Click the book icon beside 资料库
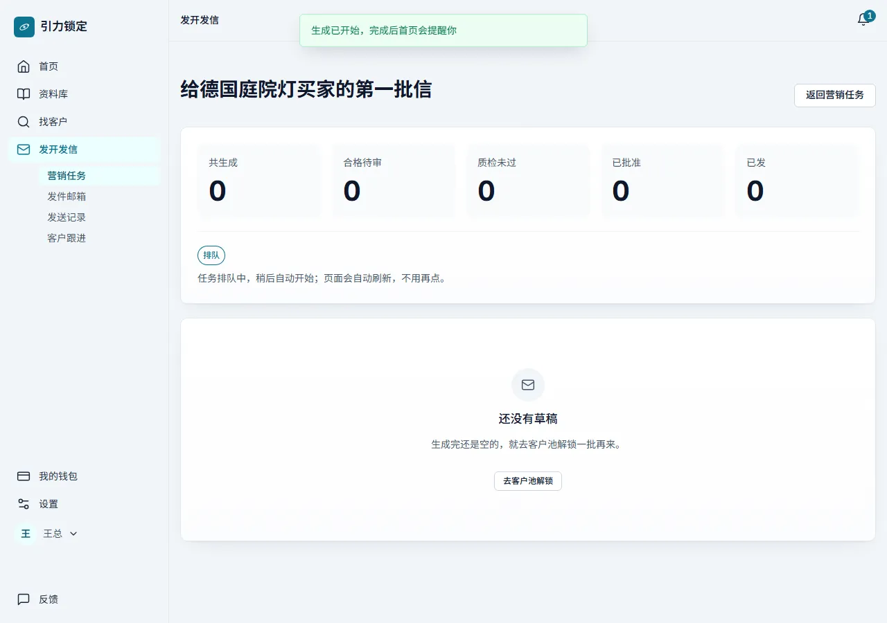887x623 pixels. pyautogui.click(x=24, y=94)
